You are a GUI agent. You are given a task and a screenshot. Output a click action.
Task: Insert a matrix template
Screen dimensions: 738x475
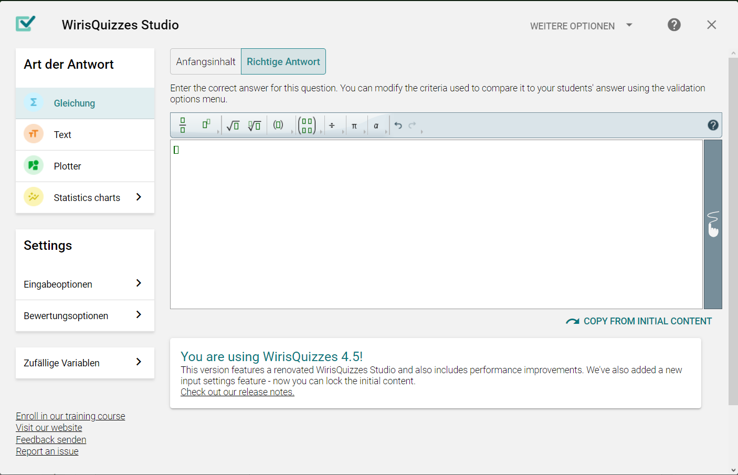point(307,125)
